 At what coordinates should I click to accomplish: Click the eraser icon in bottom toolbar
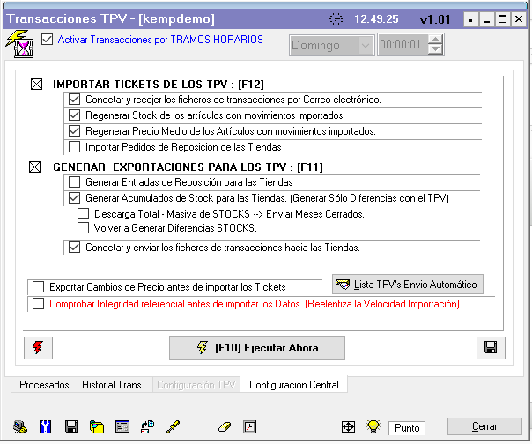[x=224, y=426]
